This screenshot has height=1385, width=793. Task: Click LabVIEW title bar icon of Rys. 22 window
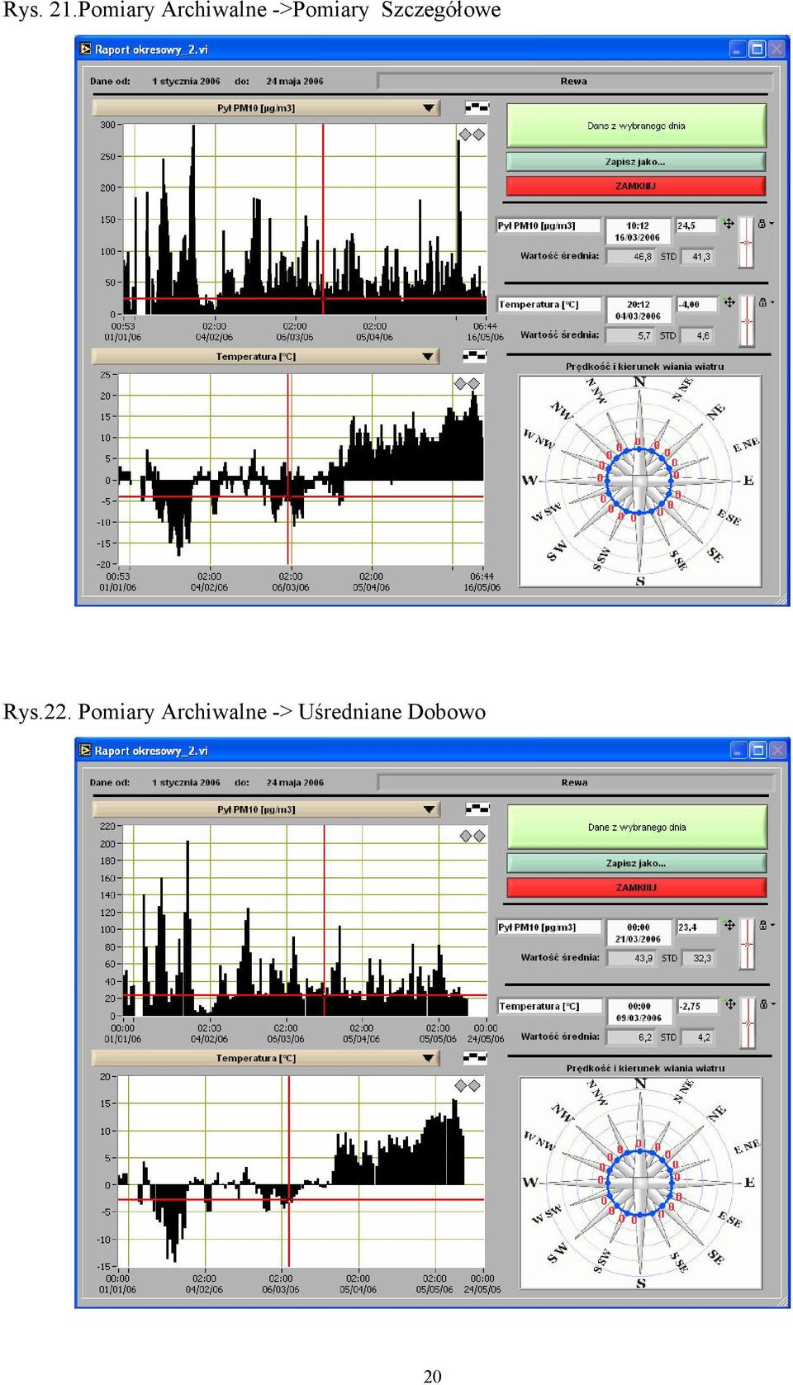tap(85, 750)
